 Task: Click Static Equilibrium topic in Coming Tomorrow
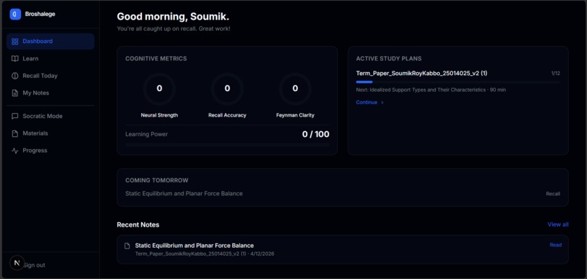[184, 194]
